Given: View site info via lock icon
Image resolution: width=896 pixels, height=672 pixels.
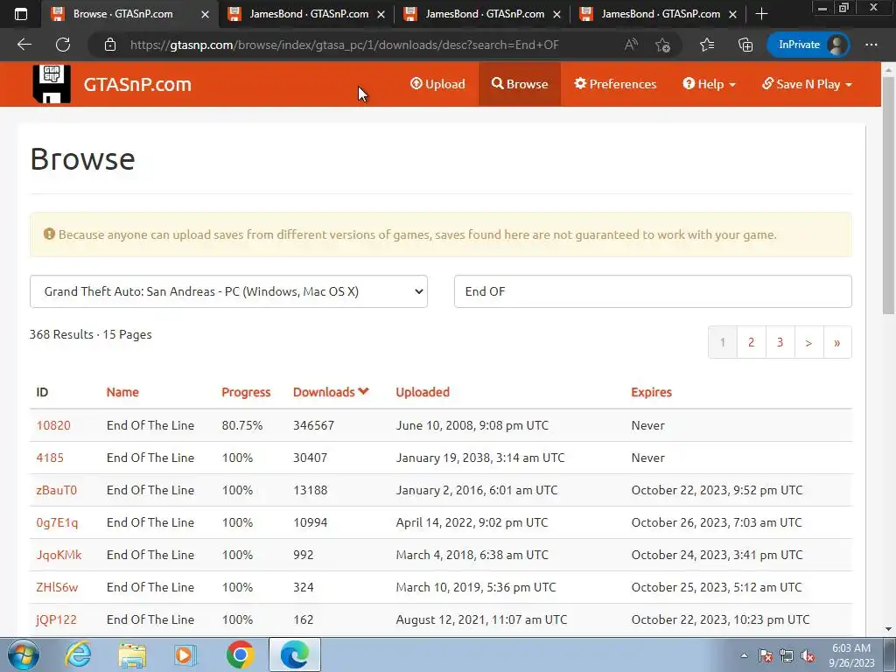Looking at the screenshot, I should pos(109,45).
